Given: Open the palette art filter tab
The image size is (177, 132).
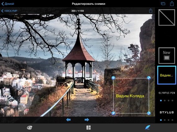Looking at the screenshot, I should (x=30, y=128).
